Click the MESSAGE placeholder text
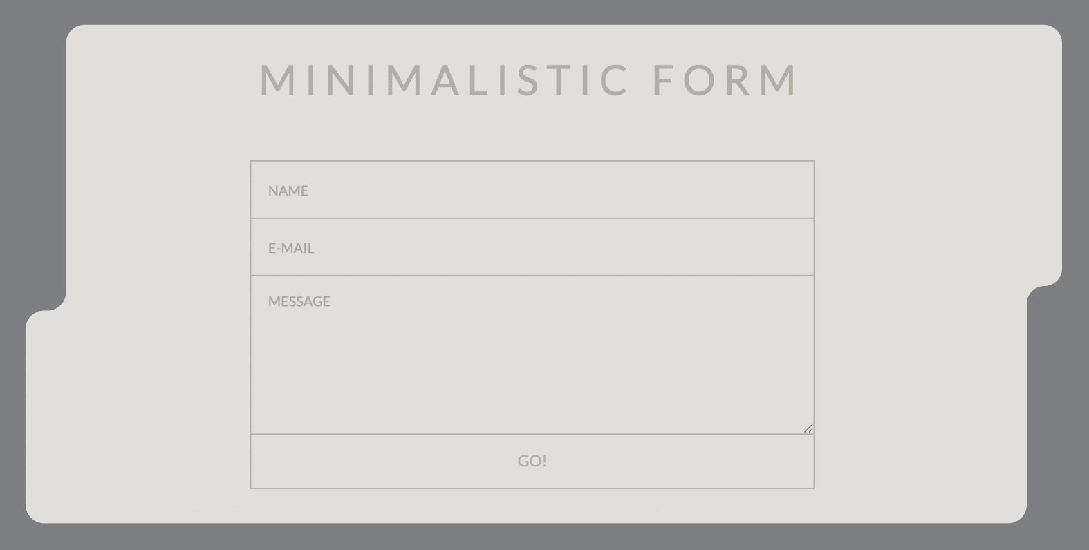This screenshot has width=1089, height=550. pyautogui.click(x=299, y=301)
